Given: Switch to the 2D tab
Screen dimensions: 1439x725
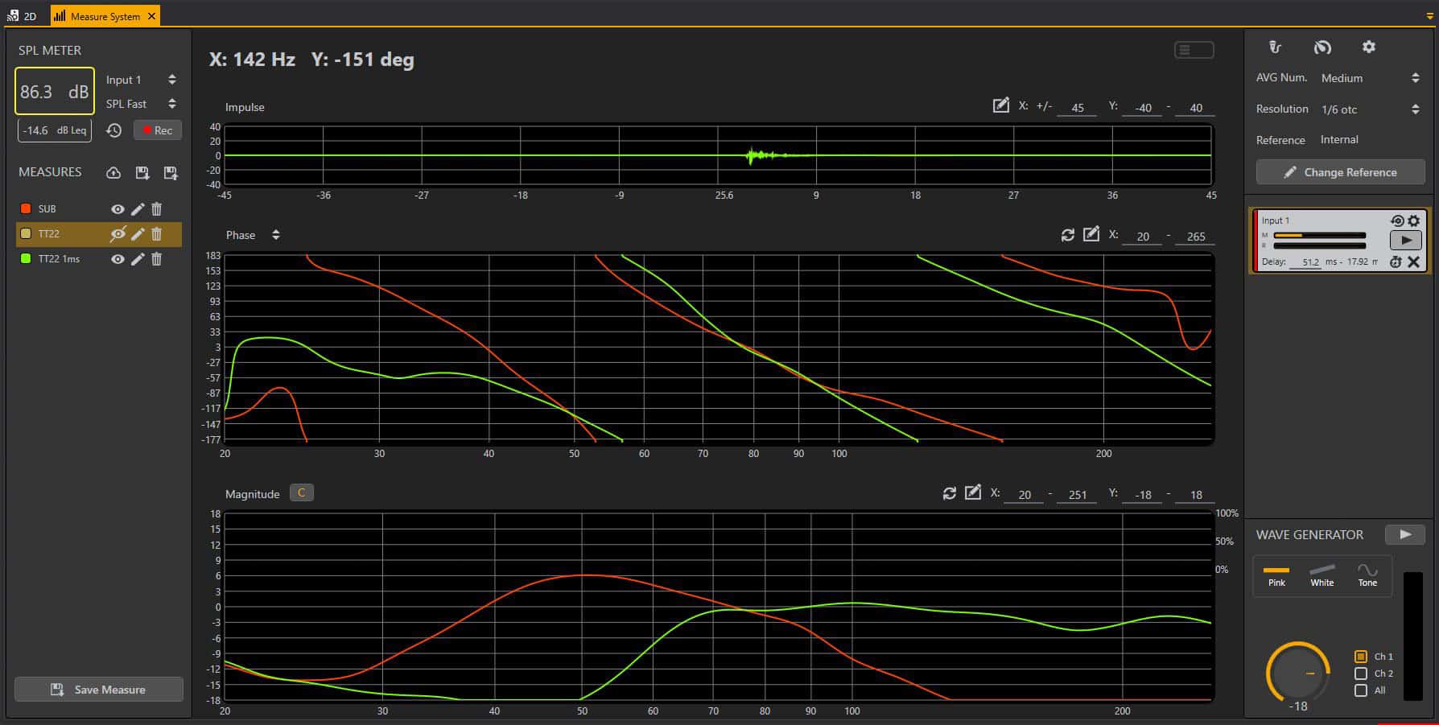Looking at the screenshot, I should 23,16.
